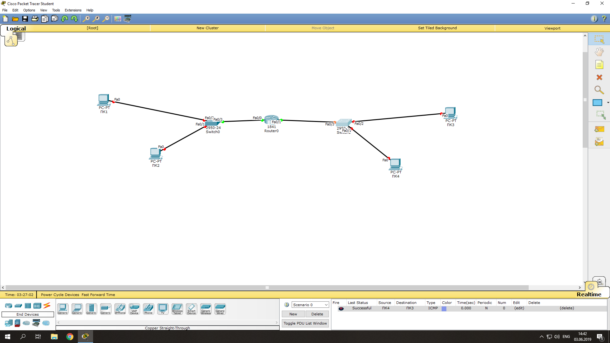Save the network with the floppy icon

(25, 19)
